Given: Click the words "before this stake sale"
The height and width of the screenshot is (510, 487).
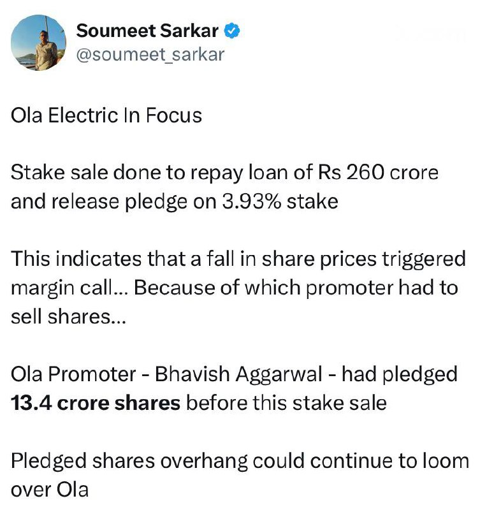Looking at the screenshot, I should (x=286, y=403).
